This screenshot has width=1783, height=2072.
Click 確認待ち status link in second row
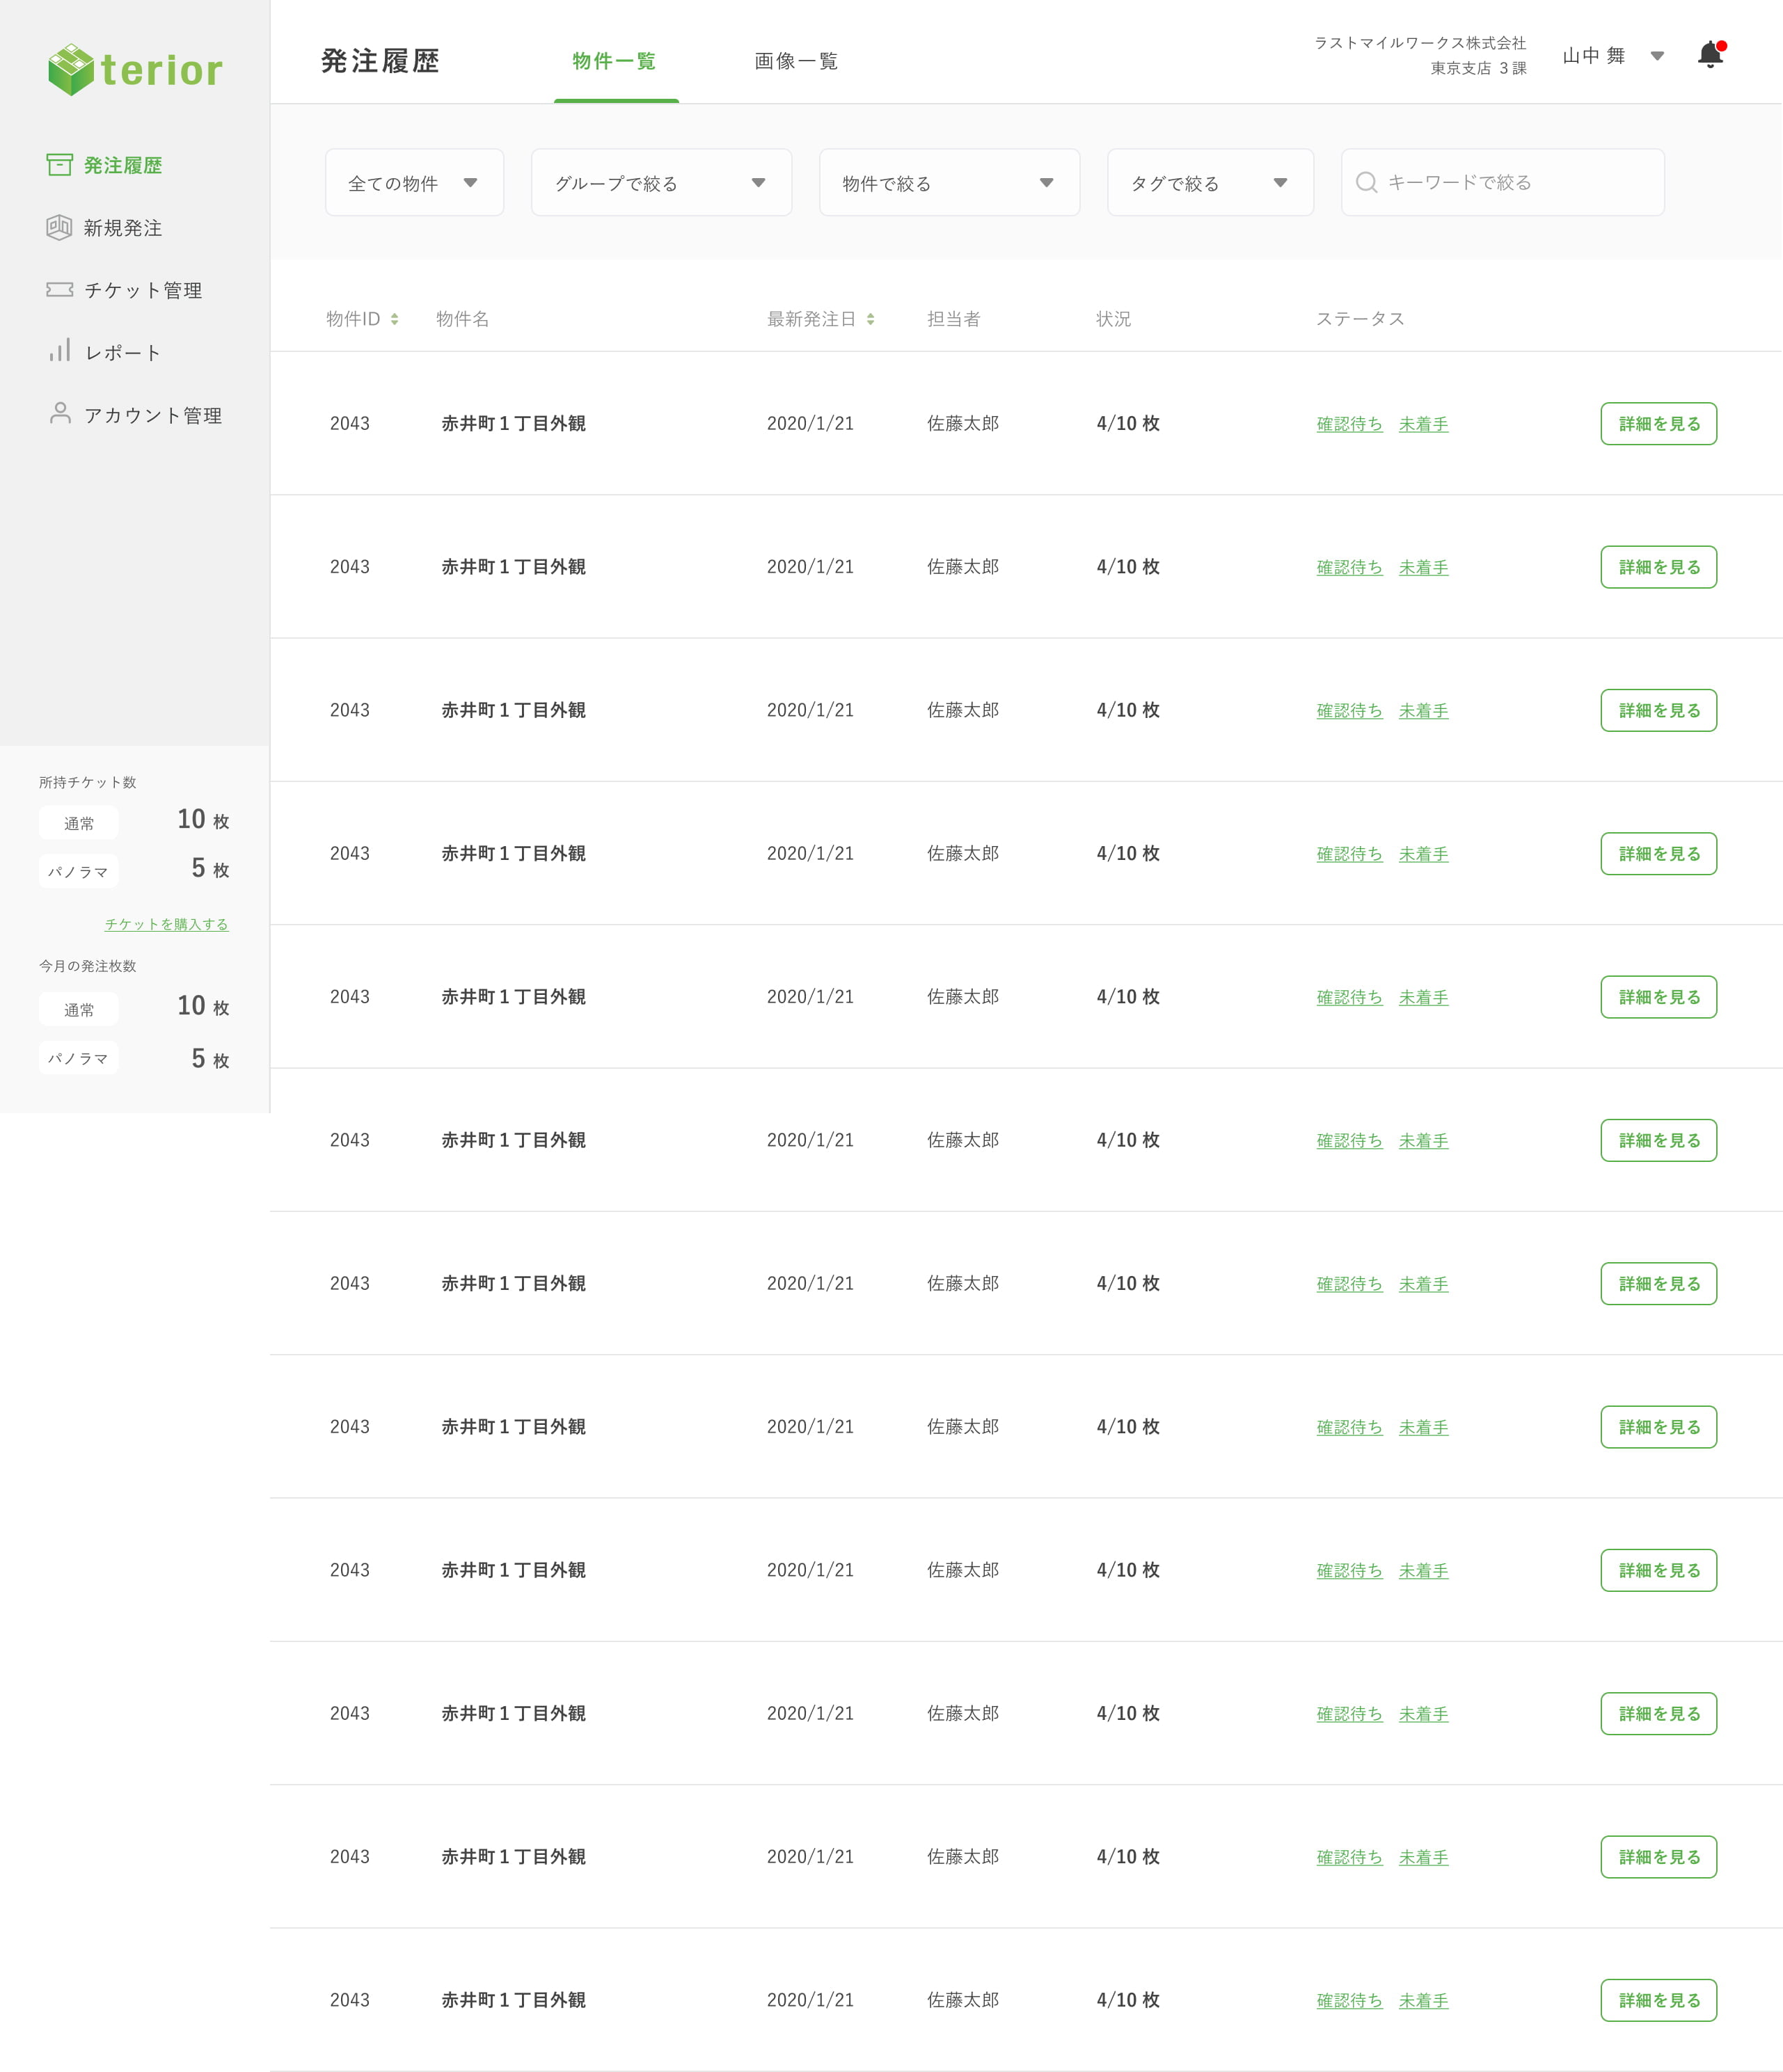(x=1349, y=567)
